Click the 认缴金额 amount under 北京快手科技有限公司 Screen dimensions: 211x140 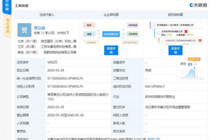coord(190,35)
